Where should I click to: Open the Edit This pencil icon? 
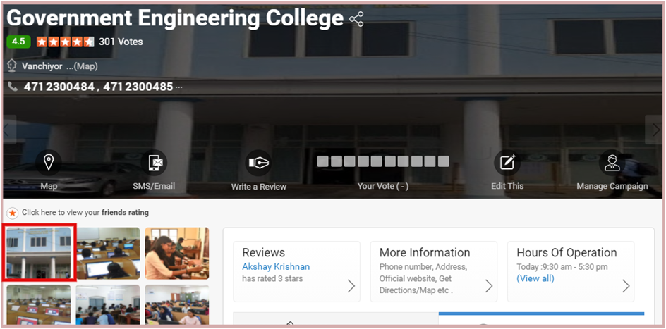click(507, 162)
